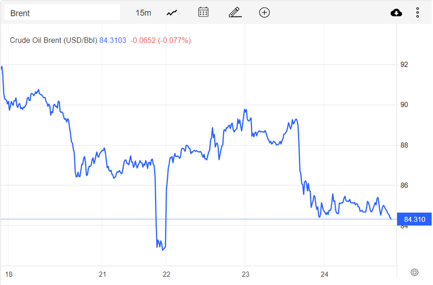Click date label 24 on time axis
Screen dimensions: 433x285
(x=324, y=274)
